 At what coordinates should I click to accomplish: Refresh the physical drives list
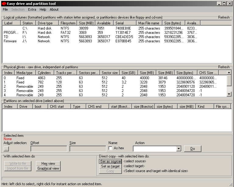coord(224,67)
